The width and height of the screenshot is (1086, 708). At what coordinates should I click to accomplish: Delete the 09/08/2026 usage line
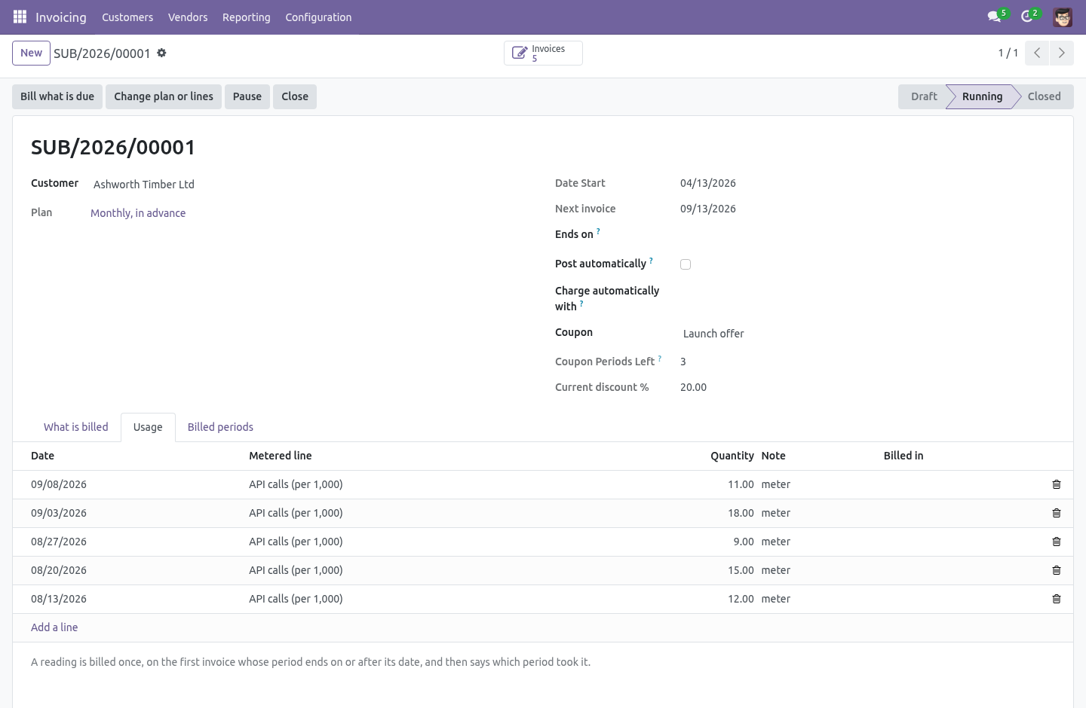[x=1057, y=484]
